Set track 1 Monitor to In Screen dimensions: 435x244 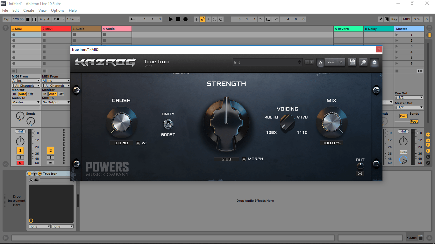(x=14, y=94)
